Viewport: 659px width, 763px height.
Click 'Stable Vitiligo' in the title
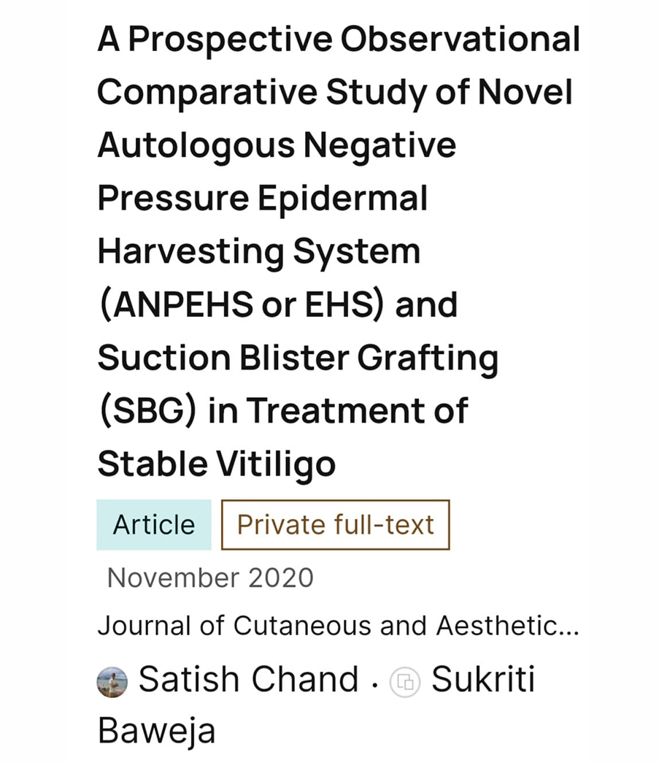pyautogui.click(x=216, y=463)
